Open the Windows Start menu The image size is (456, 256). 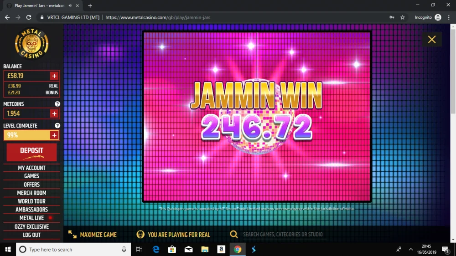(8, 249)
